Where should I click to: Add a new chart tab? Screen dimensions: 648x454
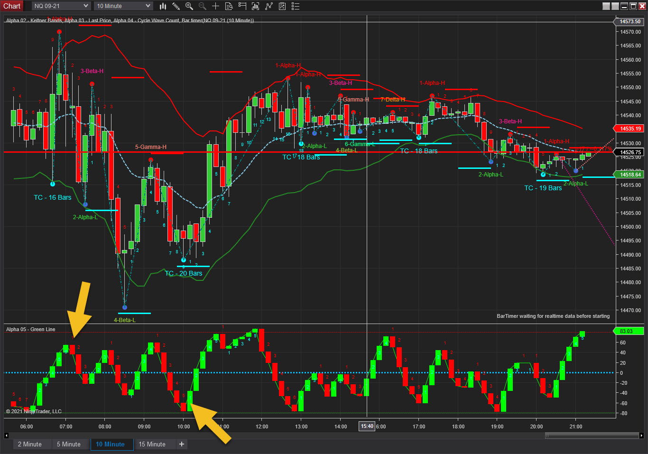[182, 445]
